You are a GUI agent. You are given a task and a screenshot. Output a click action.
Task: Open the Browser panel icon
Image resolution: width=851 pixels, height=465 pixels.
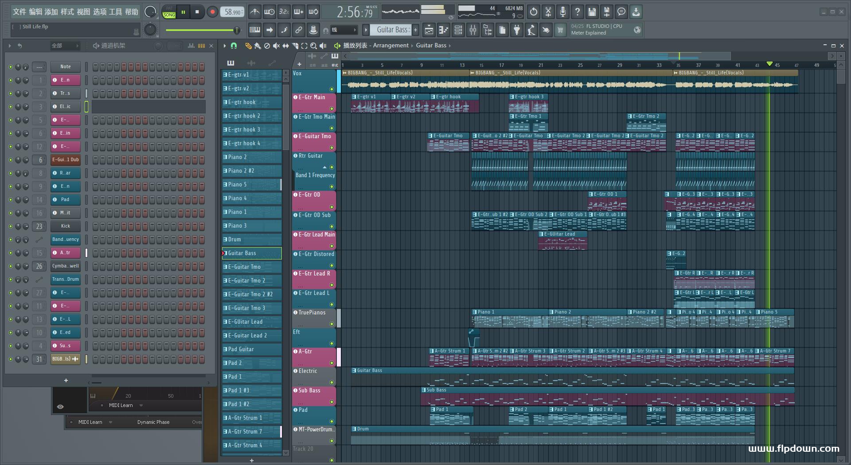point(488,30)
